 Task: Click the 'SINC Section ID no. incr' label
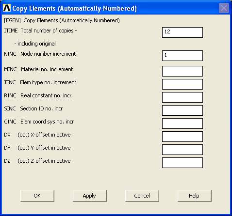pos(33,108)
